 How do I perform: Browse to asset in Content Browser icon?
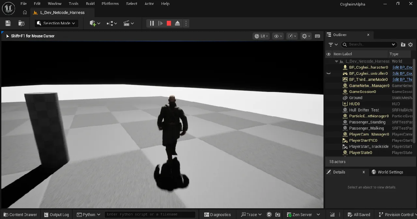[22, 23]
